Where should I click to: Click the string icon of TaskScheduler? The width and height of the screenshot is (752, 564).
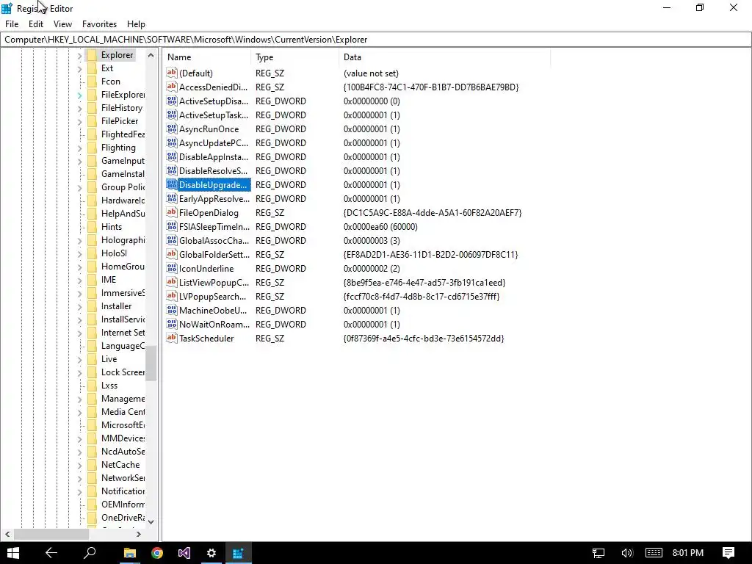pos(171,338)
